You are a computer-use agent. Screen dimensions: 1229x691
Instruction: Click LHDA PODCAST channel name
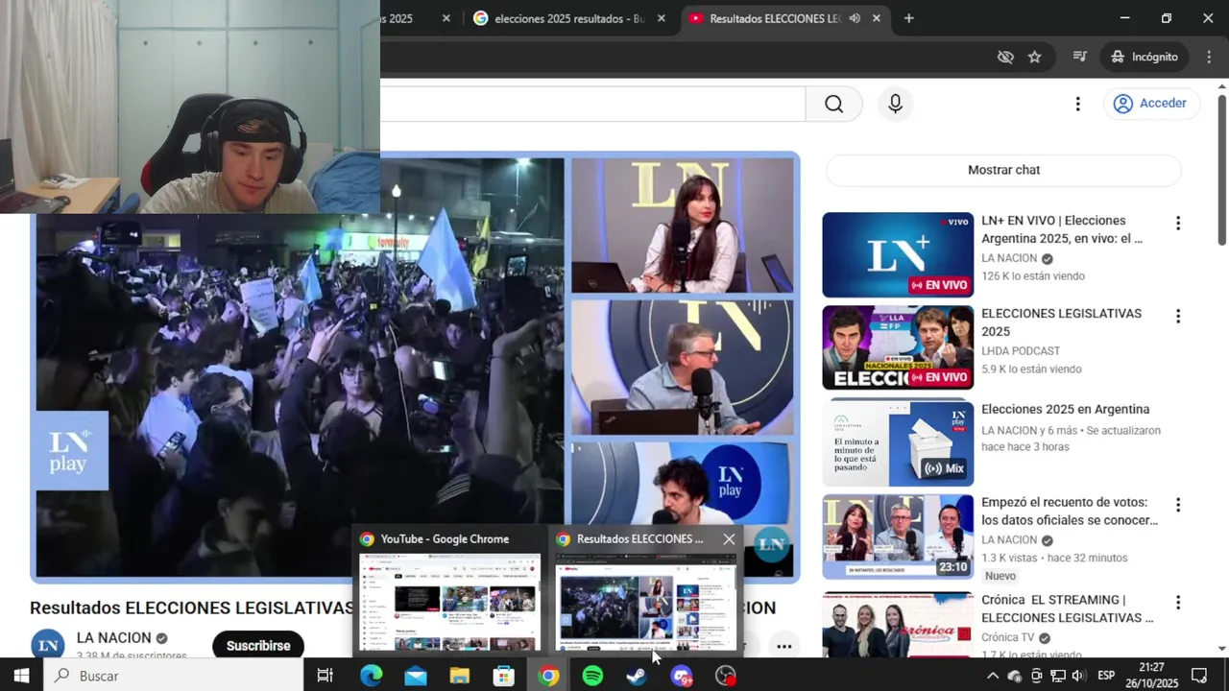click(1021, 351)
